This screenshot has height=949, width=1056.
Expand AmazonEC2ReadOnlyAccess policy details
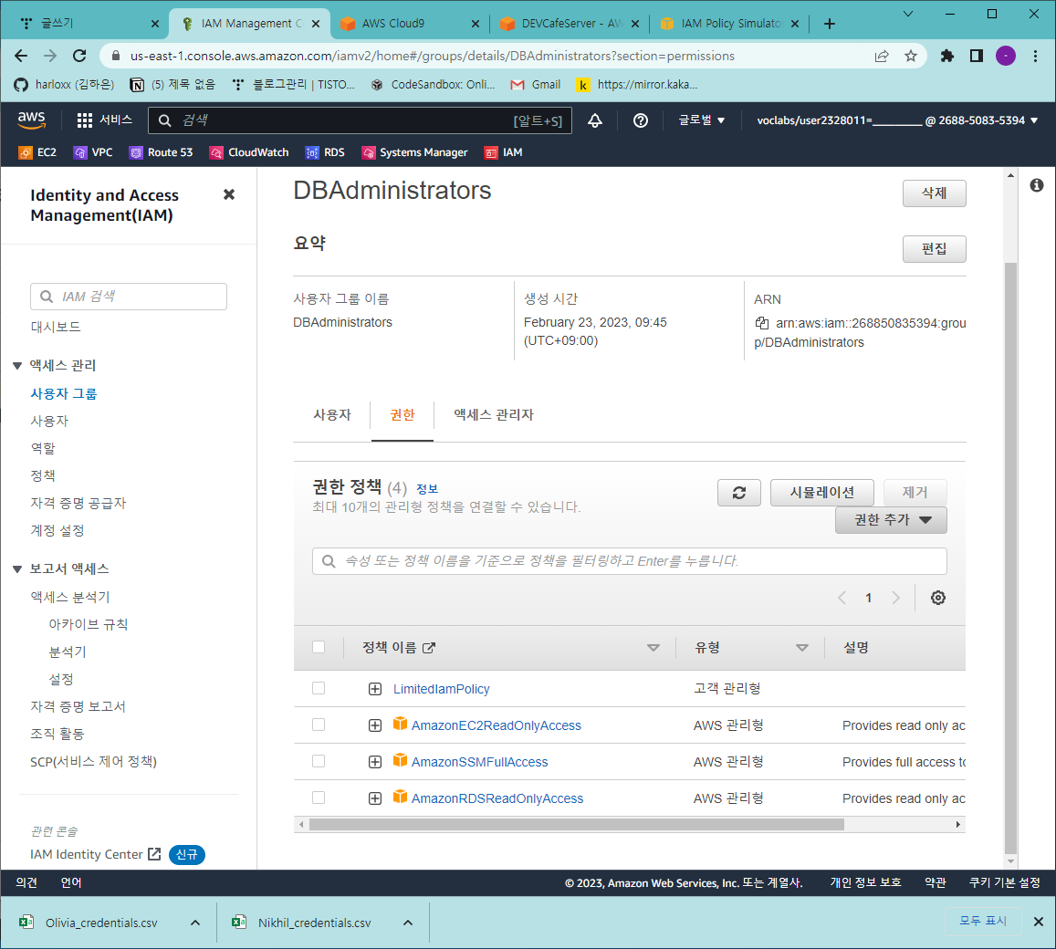[375, 725]
